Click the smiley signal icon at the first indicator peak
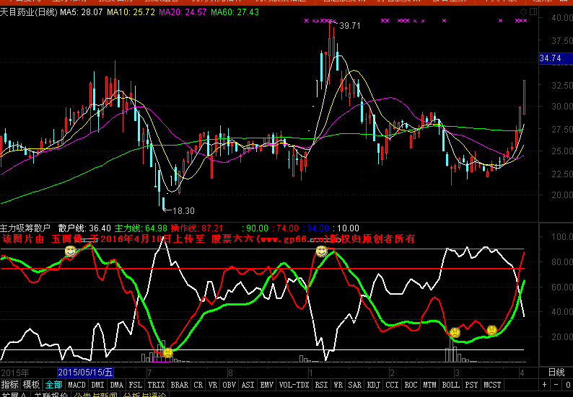 (70, 251)
